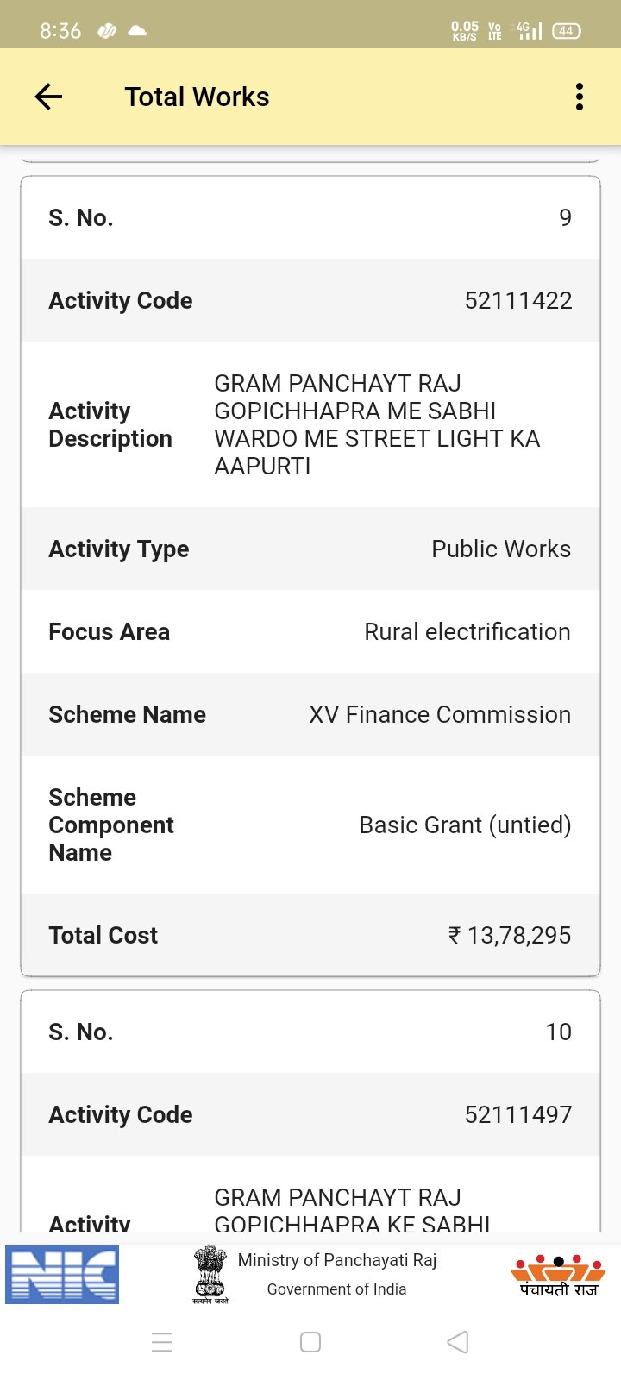Viewport: 621px width, 1380px height.
Task: Select the Public Works activity type value
Action: coord(500,549)
